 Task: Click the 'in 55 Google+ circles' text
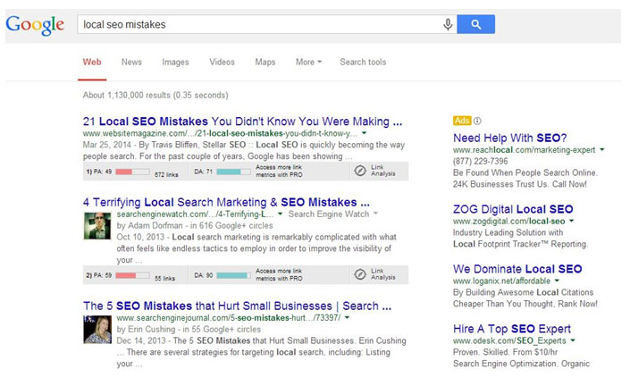coord(222,330)
